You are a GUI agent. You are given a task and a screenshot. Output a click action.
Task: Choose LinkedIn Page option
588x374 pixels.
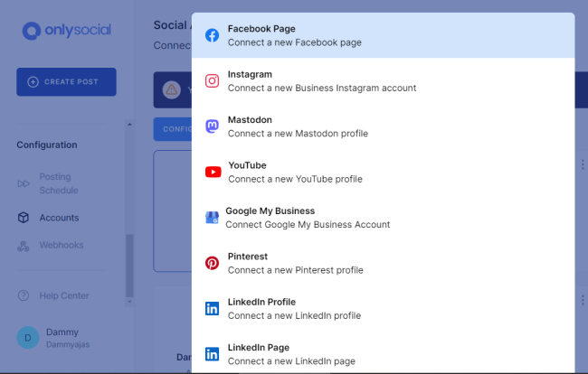(x=383, y=354)
